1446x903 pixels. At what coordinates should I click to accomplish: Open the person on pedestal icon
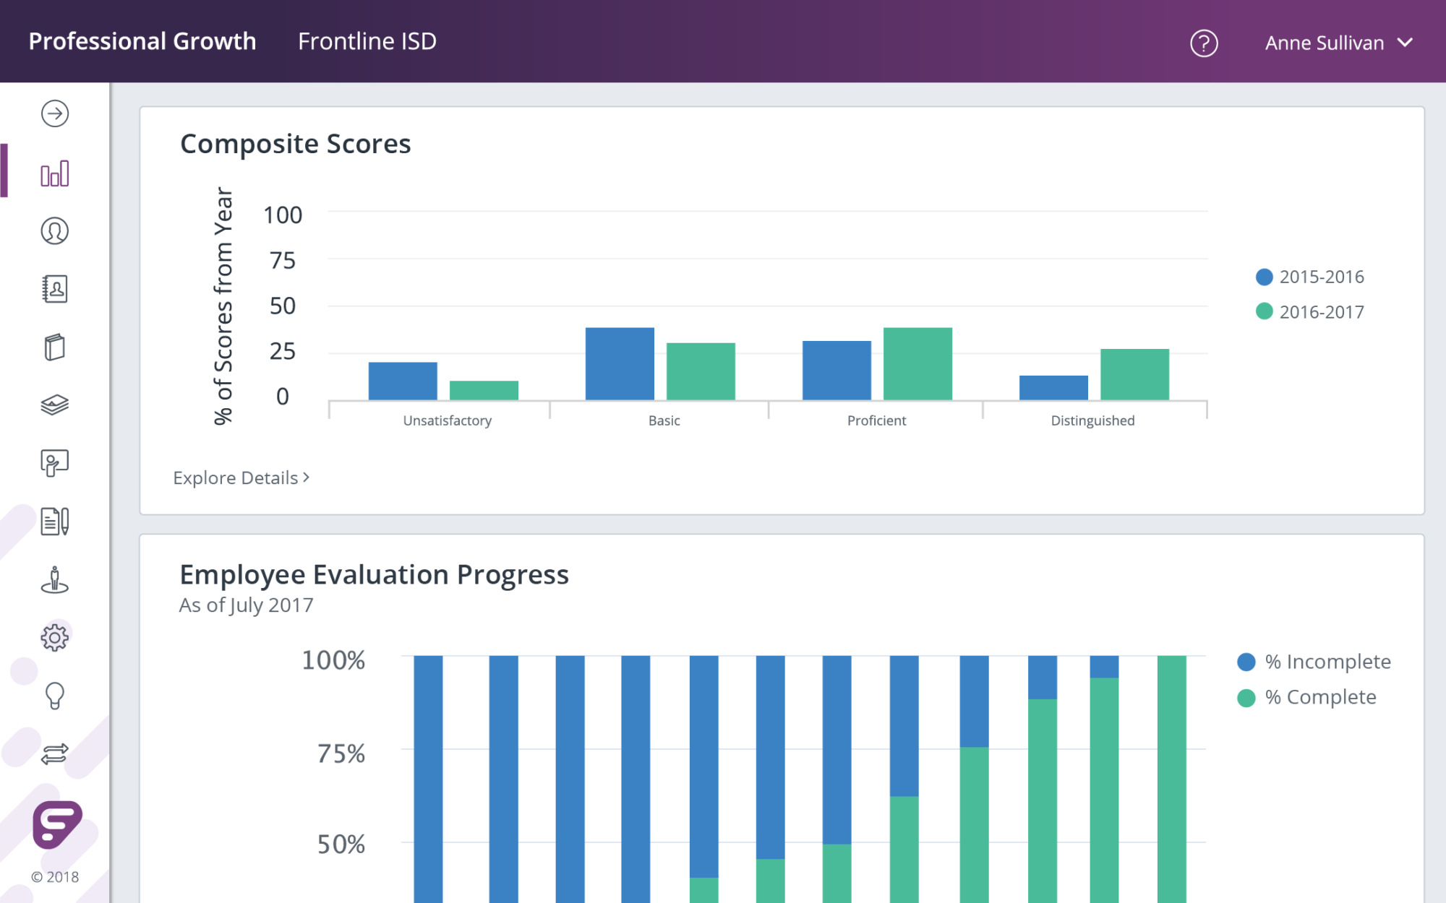point(55,579)
